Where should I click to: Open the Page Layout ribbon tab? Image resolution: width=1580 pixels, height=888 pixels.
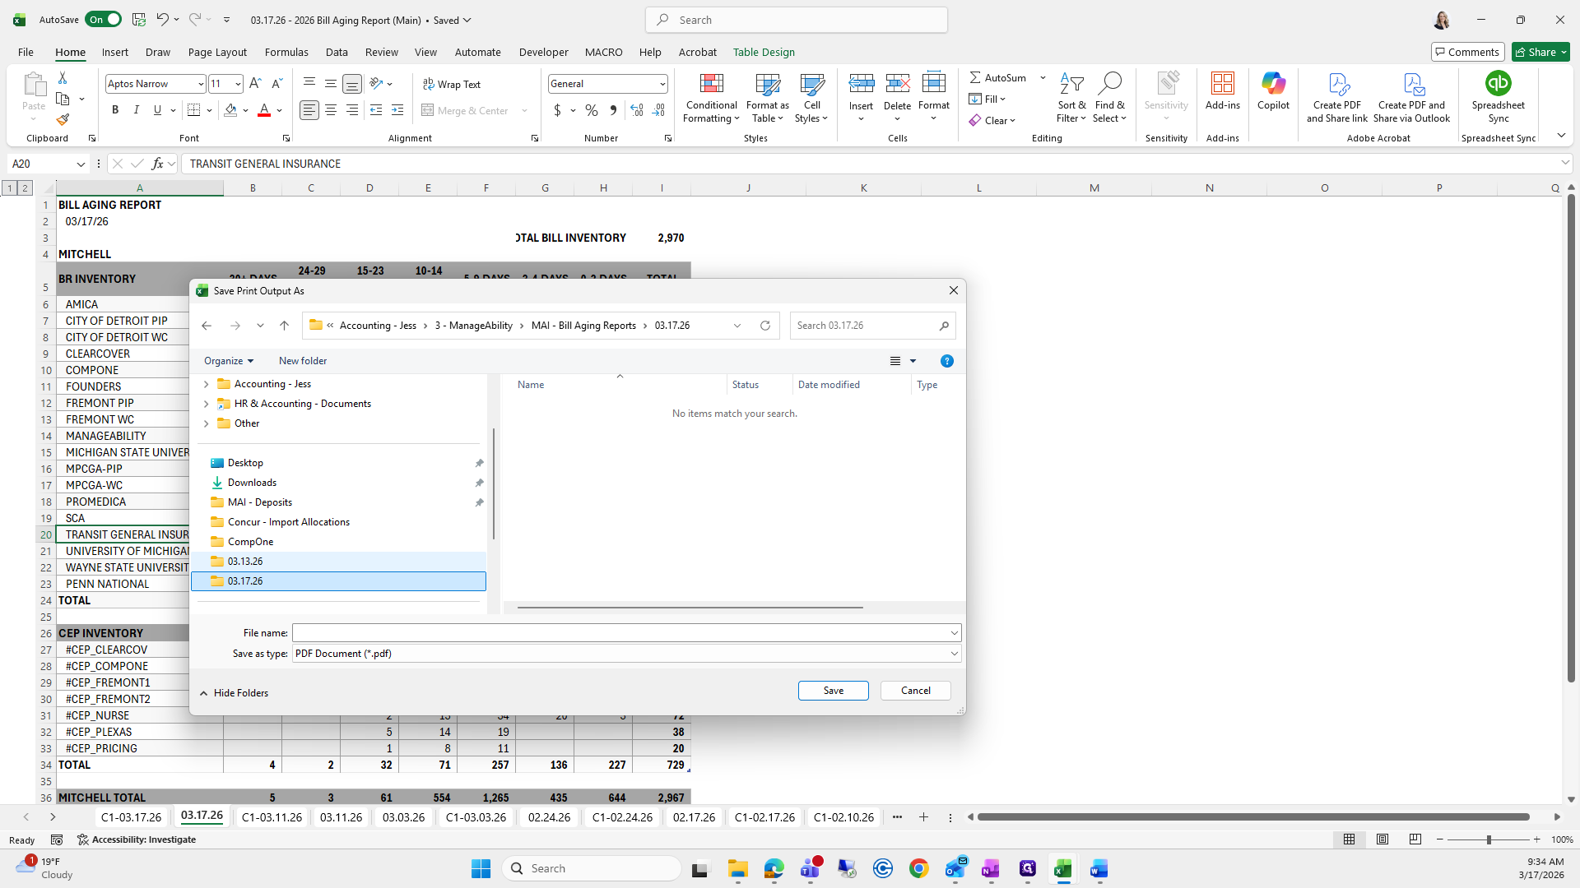[217, 52]
